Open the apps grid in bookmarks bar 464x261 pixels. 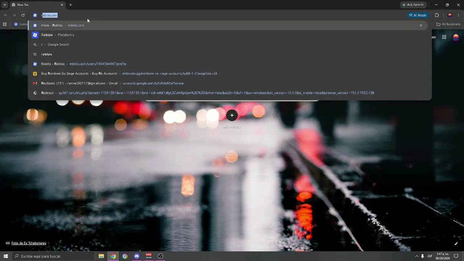click(5, 24)
